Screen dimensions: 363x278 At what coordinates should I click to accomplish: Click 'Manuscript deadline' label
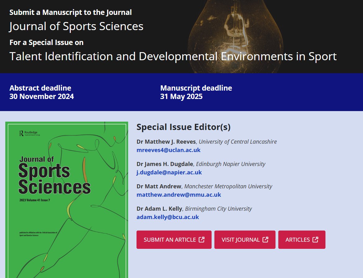pyautogui.click(x=196, y=88)
